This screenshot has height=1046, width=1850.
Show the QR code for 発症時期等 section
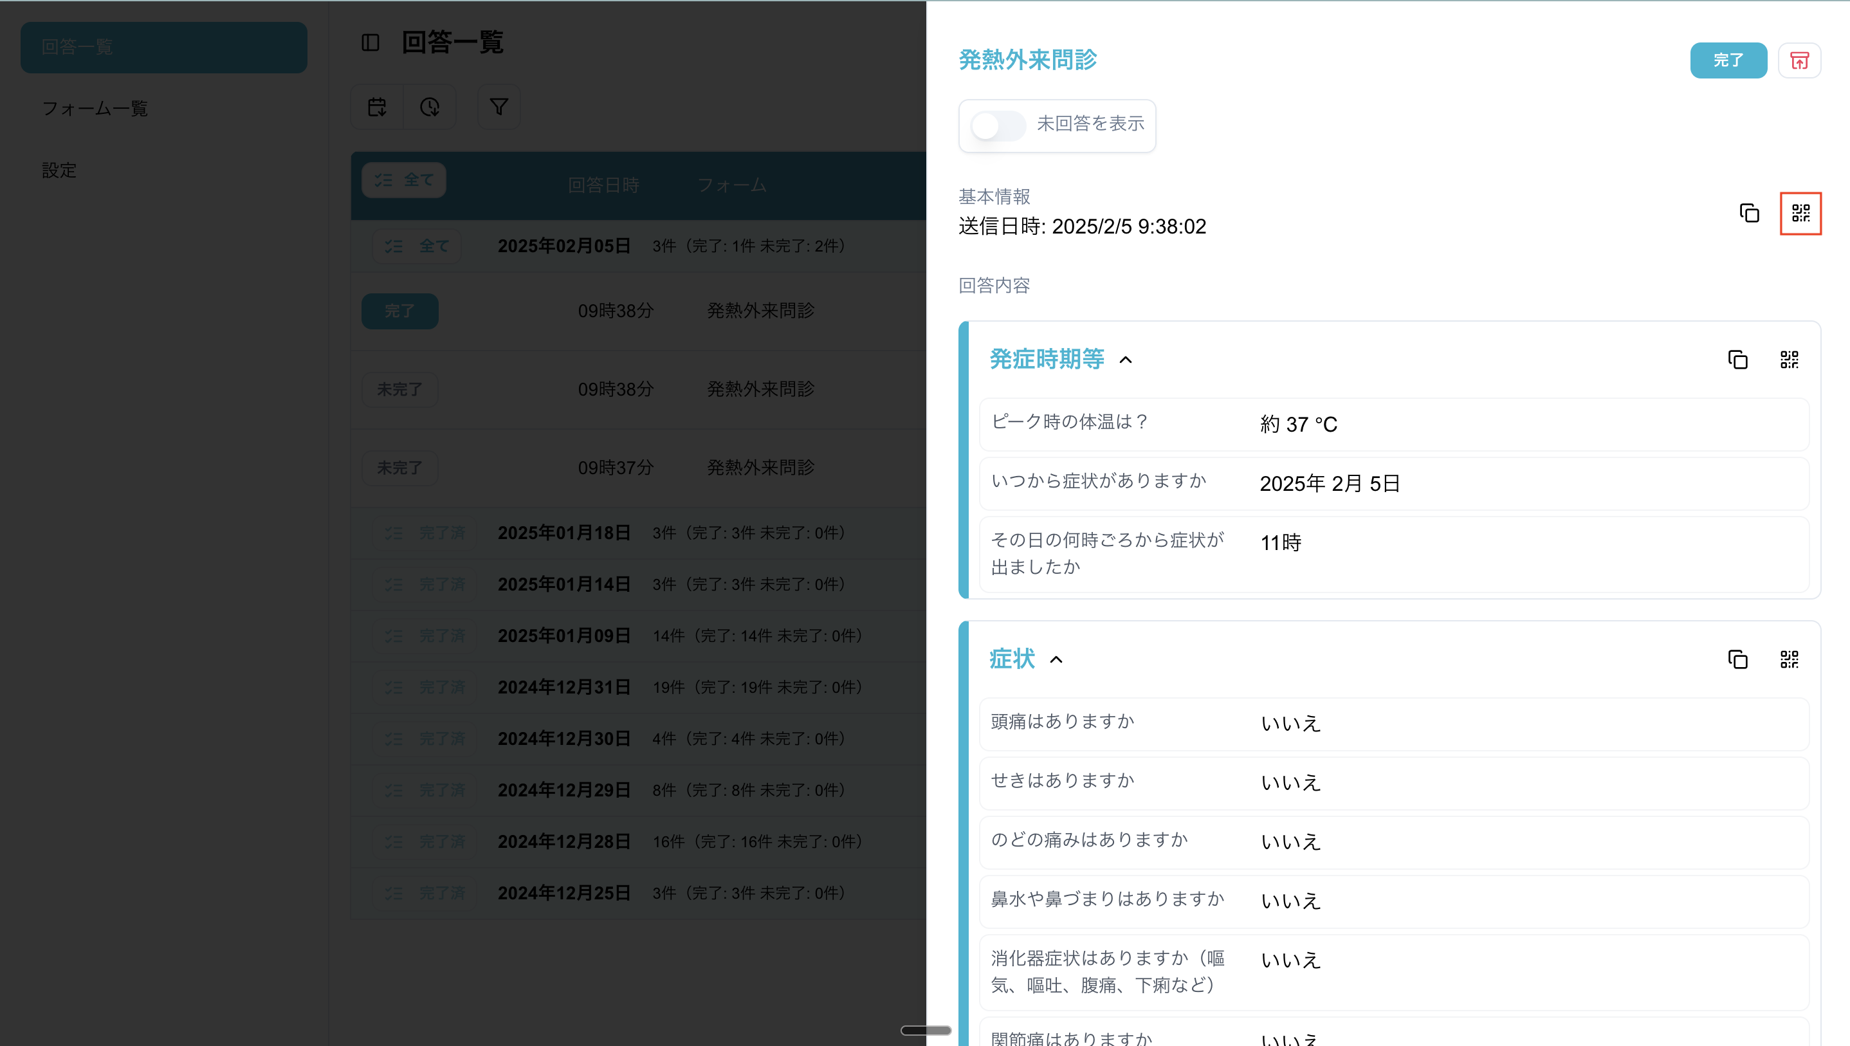[x=1789, y=359]
